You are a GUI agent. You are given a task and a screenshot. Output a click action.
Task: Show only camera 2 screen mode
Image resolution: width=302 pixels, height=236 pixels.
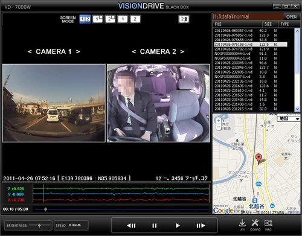[135, 19]
